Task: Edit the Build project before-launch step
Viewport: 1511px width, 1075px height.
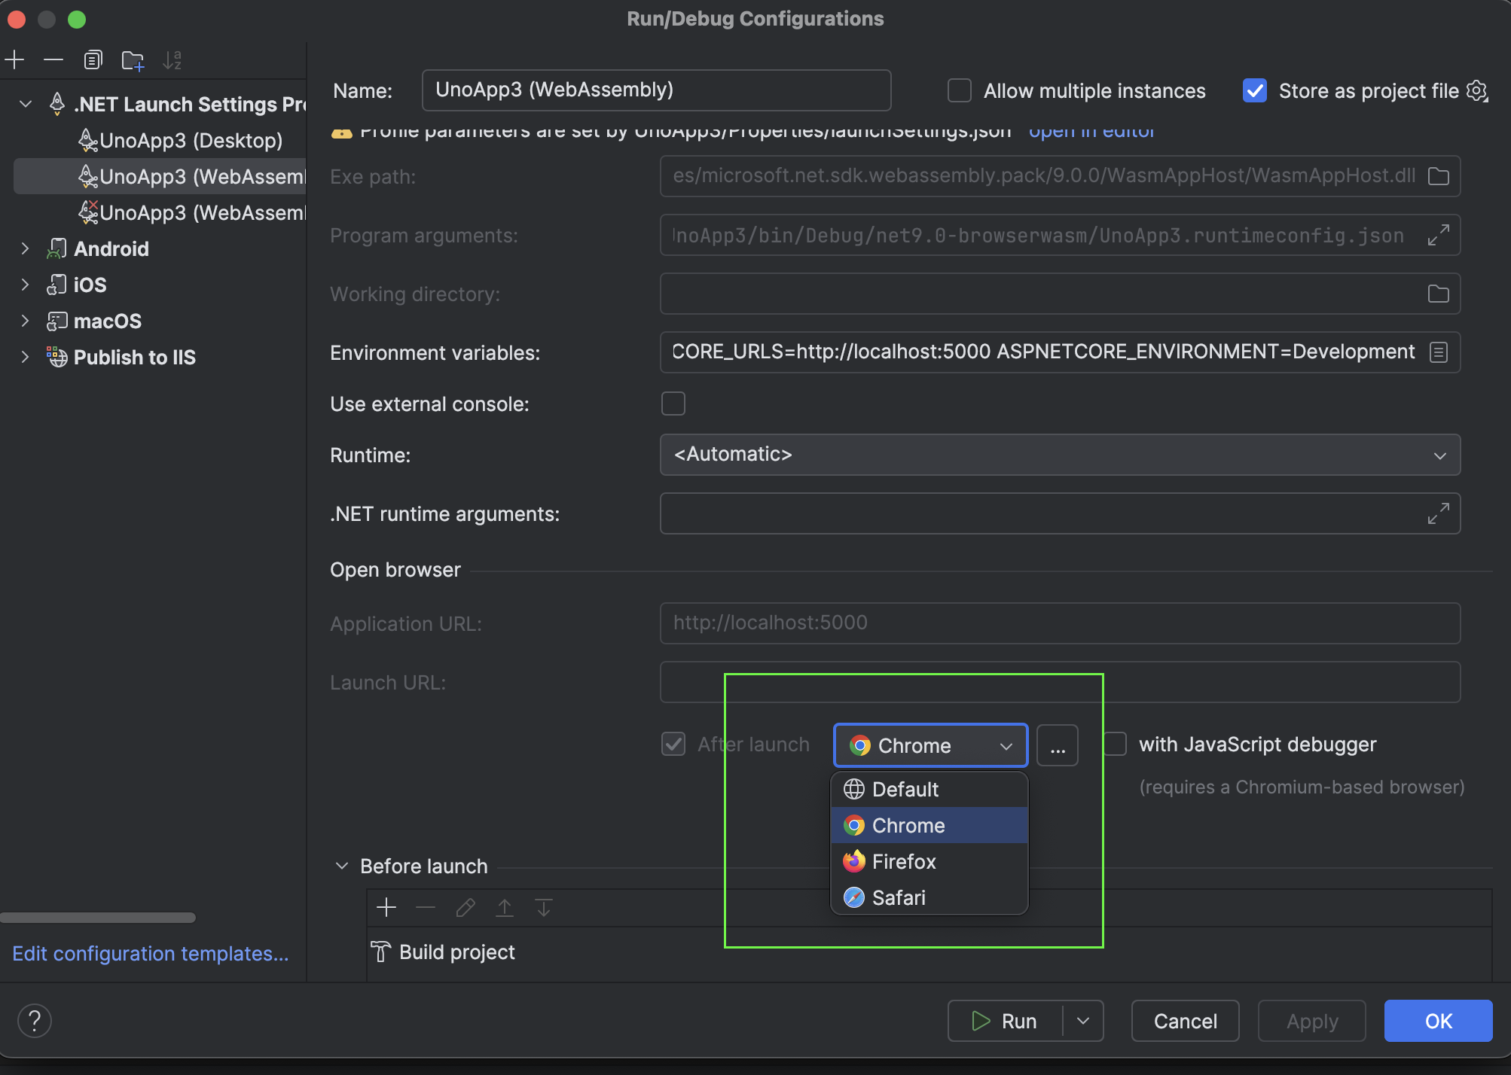Action: (465, 907)
